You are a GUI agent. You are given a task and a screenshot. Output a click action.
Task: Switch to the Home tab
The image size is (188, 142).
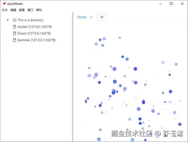point(81,17)
